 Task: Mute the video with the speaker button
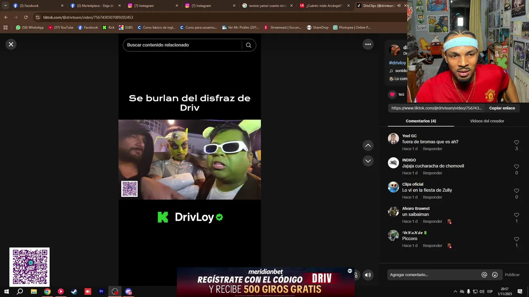(367, 275)
